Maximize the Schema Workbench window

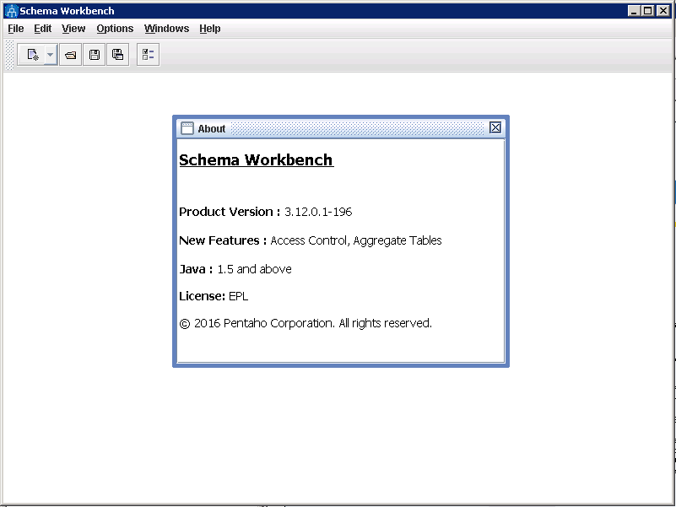point(647,11)
